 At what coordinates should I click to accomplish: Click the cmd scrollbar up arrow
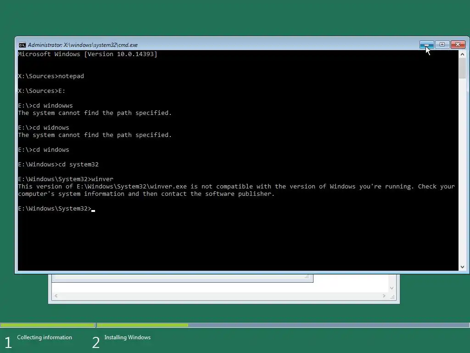pos(462,54)
